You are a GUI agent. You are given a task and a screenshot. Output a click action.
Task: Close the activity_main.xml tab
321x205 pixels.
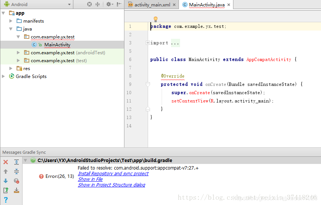pos(174,5)
